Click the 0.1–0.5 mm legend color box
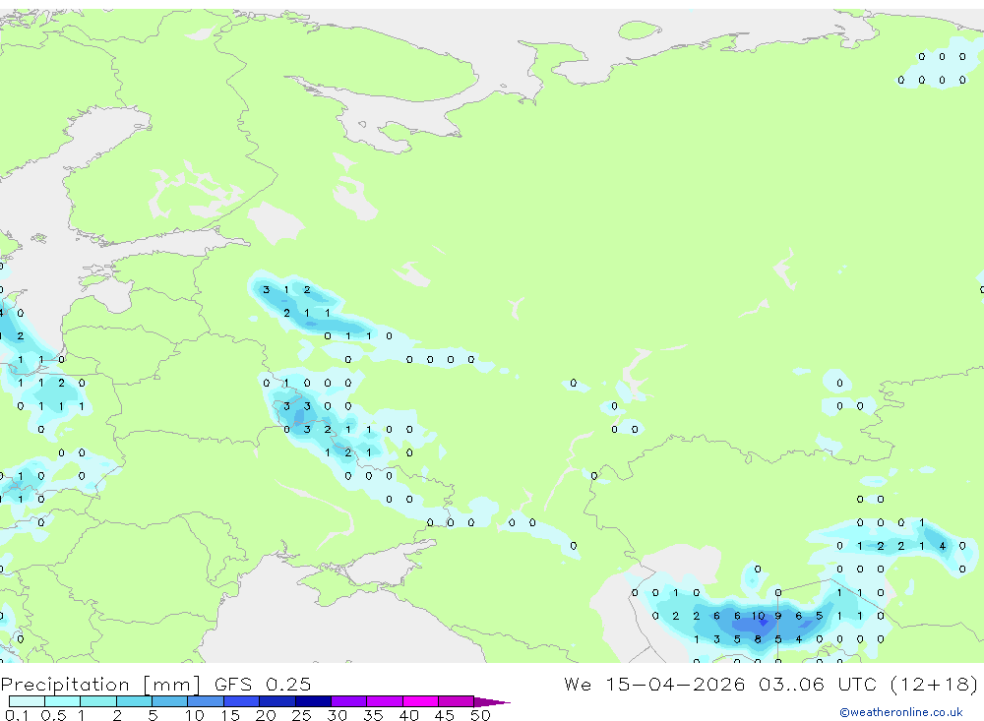This screenshot has height=721, width=984. [27, 701]
